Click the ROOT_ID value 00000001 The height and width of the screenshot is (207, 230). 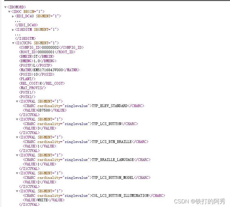pyautogui.click(x=46, y=52)
